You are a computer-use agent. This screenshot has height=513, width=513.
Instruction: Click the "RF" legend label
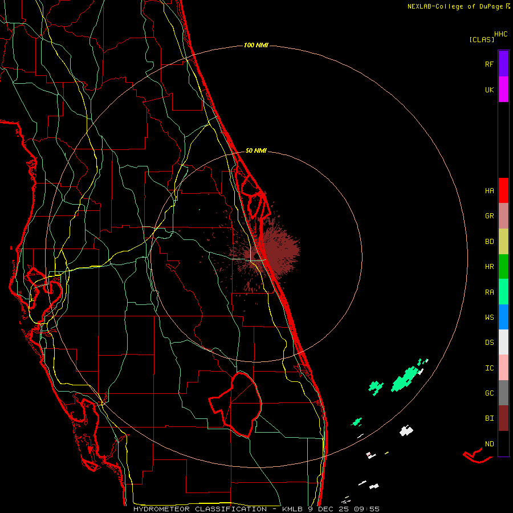489,64
